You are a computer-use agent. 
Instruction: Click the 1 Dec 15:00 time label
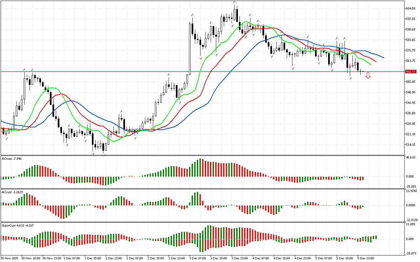93,258
